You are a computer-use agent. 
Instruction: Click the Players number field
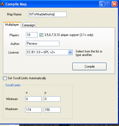tap(32, 35)
